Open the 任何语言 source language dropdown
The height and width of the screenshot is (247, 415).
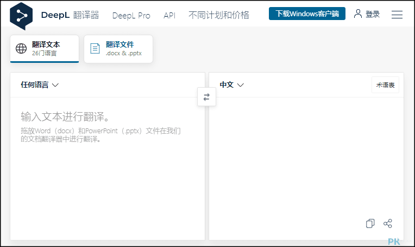[40, 85]
